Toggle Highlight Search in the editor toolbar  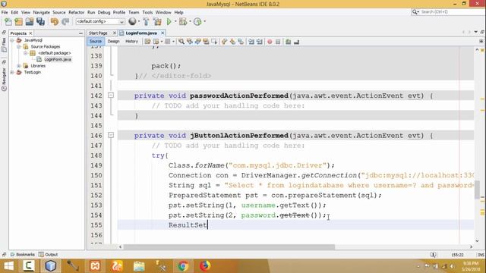click(206, 42)
